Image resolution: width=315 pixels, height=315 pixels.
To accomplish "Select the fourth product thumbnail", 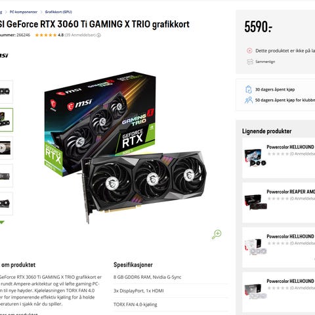I will (x=6, y=176).
